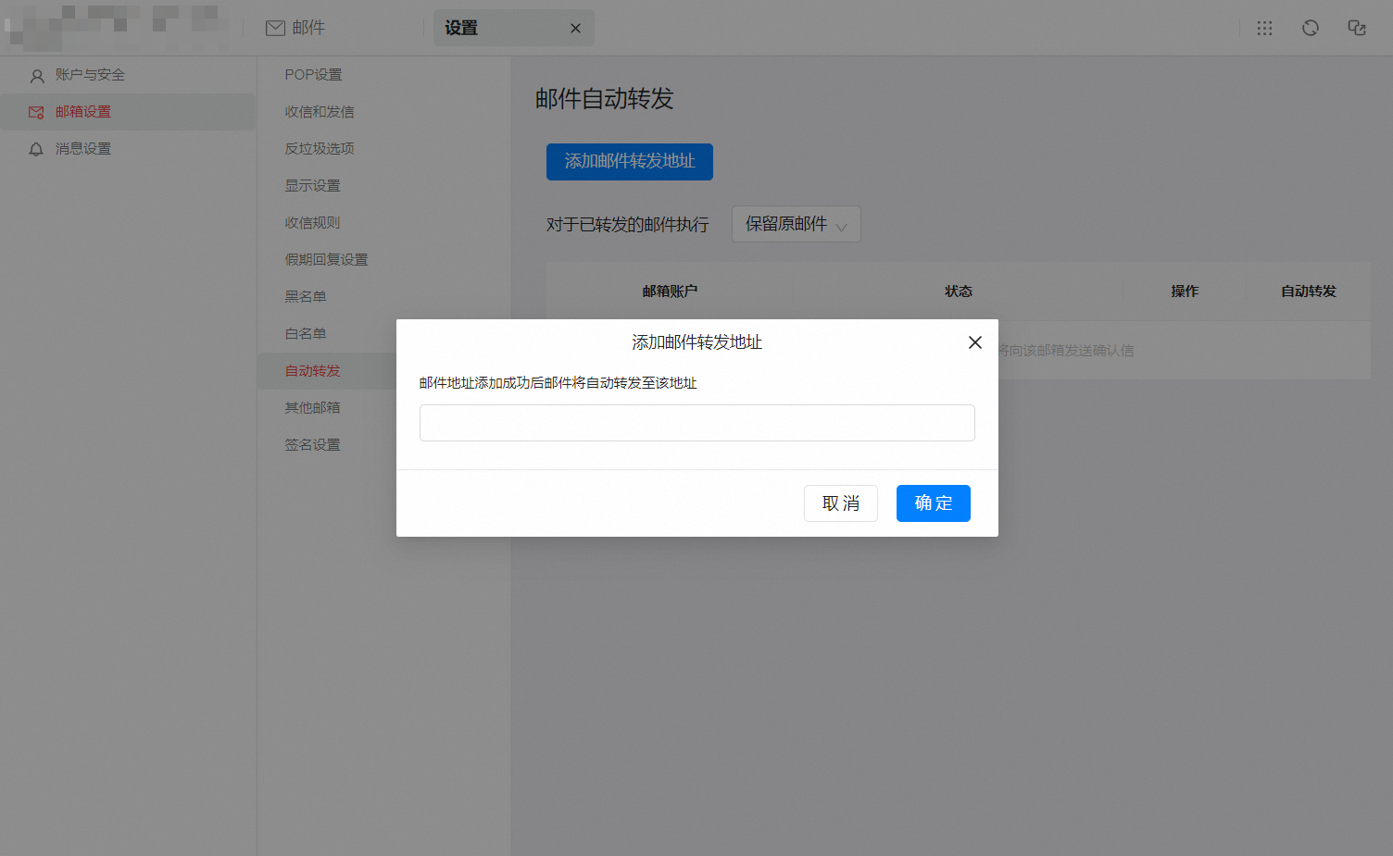
Task: Click the 操作 column header
Action: pos(1185,292)
